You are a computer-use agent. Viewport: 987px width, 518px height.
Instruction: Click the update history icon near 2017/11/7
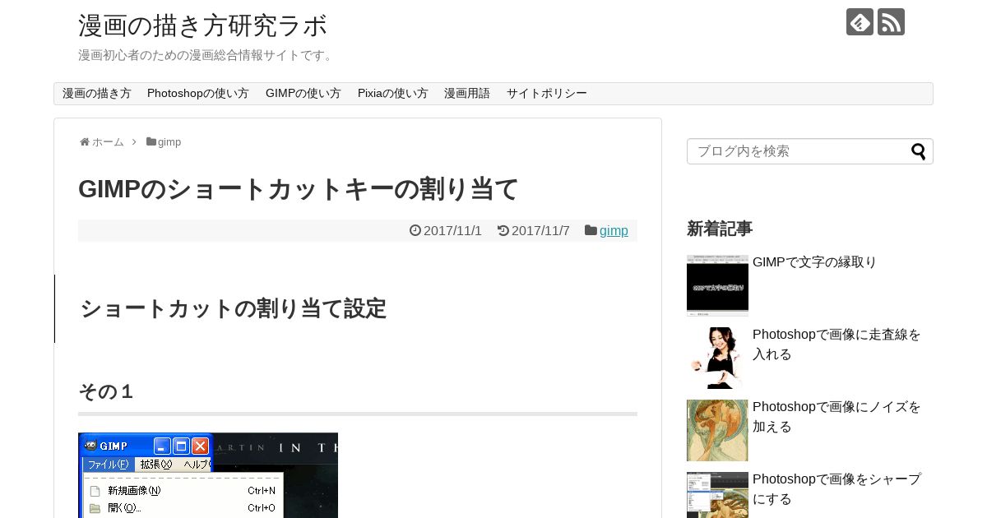[503, 231]
